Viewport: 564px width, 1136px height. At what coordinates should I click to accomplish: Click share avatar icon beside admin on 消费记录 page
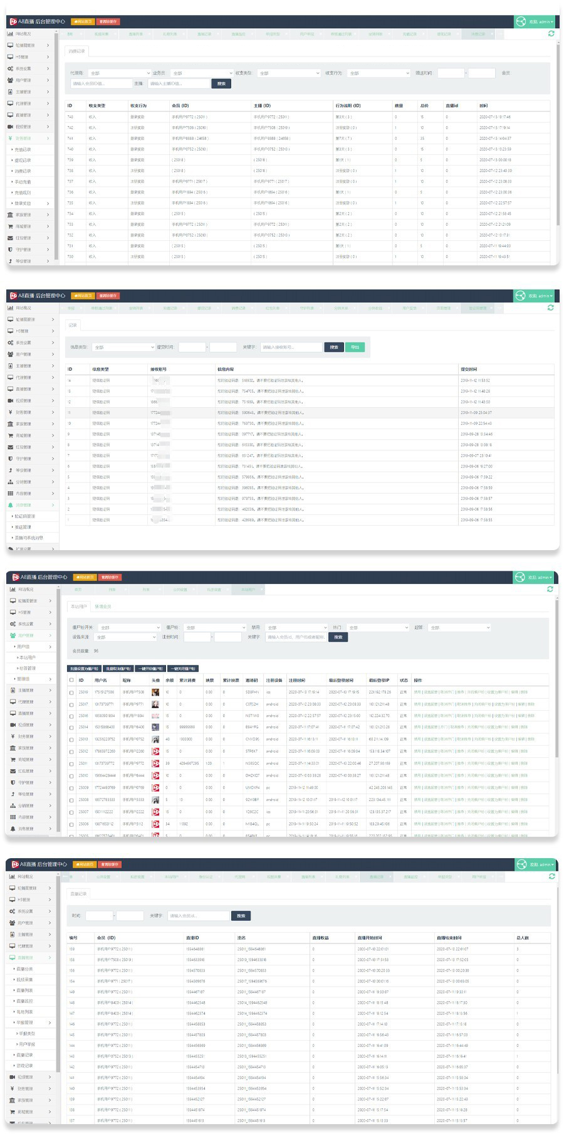[x=521, y=21]
